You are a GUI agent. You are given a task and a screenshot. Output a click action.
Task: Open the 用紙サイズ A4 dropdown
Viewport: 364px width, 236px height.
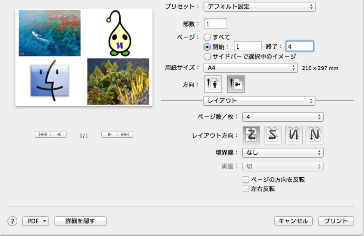tap(250, 68)
